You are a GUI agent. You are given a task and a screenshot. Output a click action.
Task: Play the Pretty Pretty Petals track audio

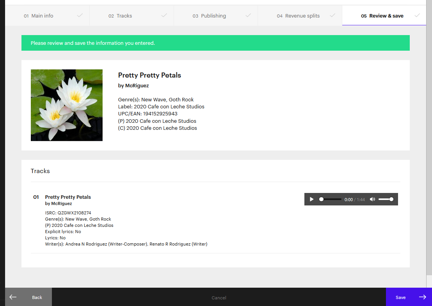[x=311, y=199]
